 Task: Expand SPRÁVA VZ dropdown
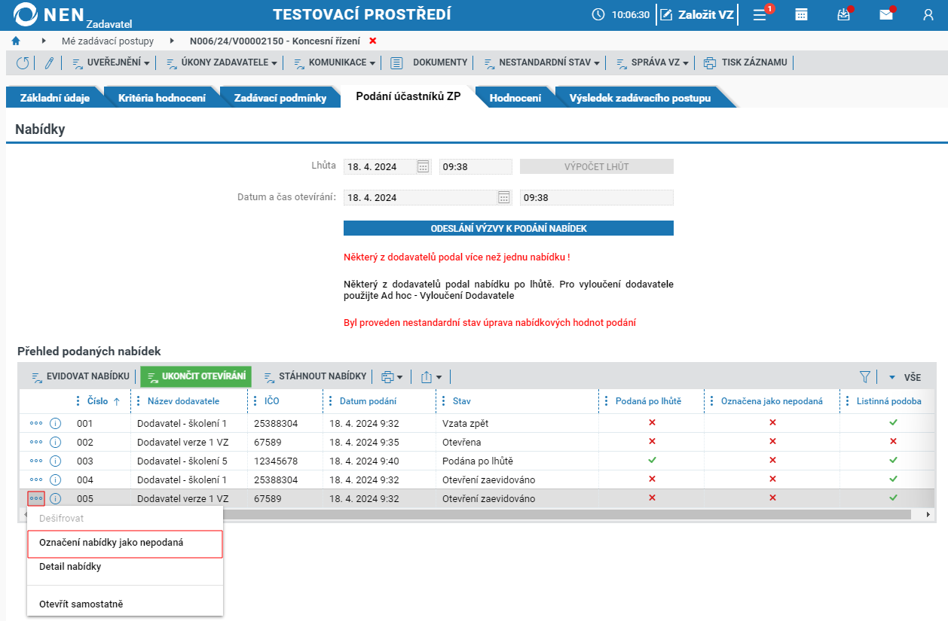[652, 63]
